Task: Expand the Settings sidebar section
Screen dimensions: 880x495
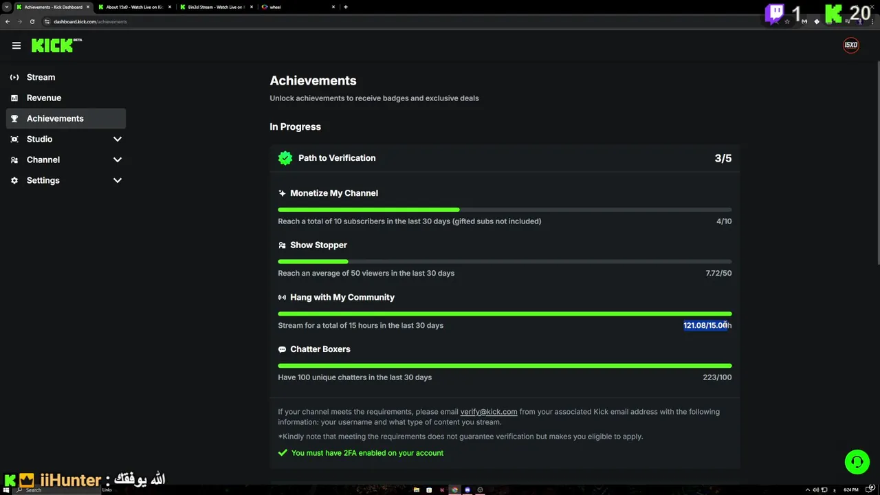Action: [x=118, y=181]
